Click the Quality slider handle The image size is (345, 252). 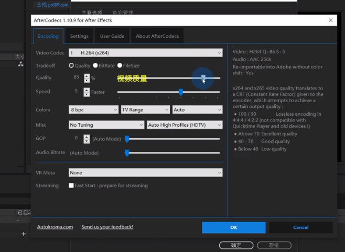[203, 77]
